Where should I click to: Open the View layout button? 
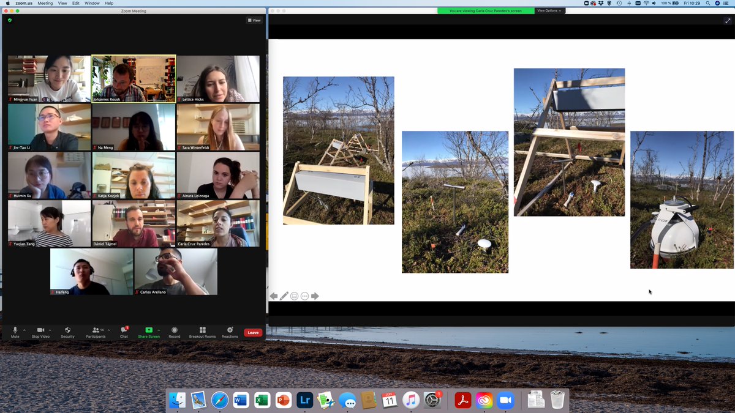(254, 20)
